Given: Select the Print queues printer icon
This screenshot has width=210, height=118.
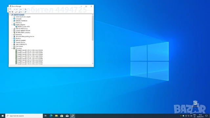Looking at the screenshot, I should [14, 46].
